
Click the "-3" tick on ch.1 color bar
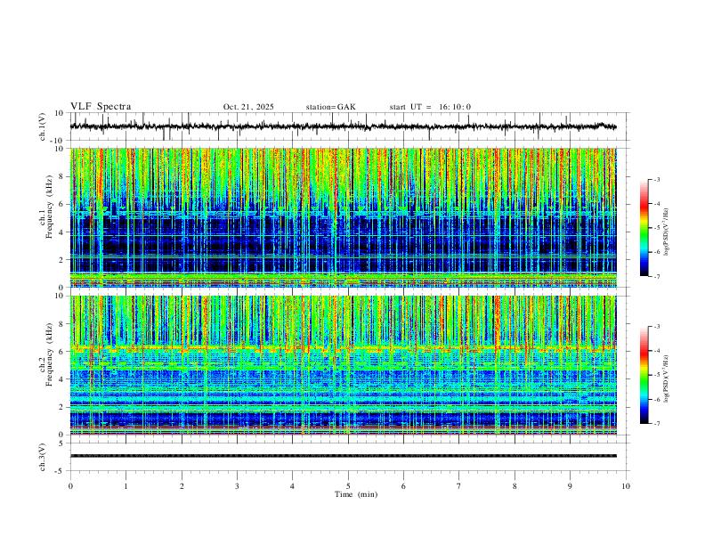pyautogui.click(x=657, y=179)
